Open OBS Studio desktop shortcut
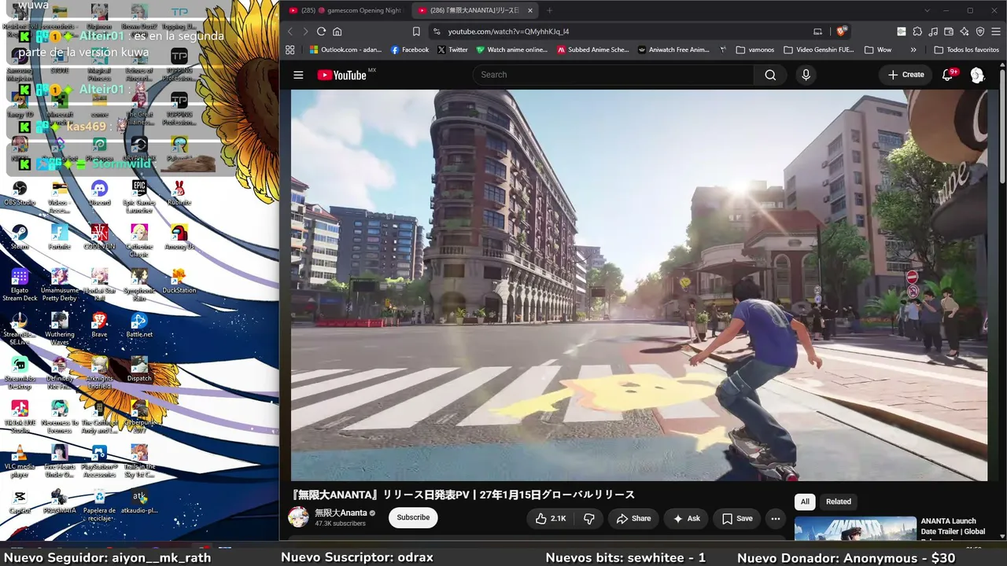The image size is (1007, 566). [20, 193]
